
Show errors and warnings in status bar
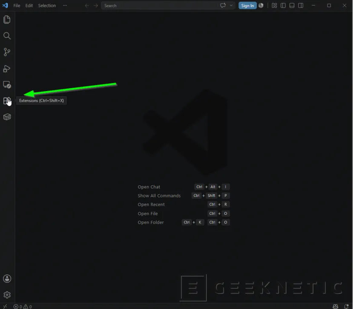[x=23, y=306]
